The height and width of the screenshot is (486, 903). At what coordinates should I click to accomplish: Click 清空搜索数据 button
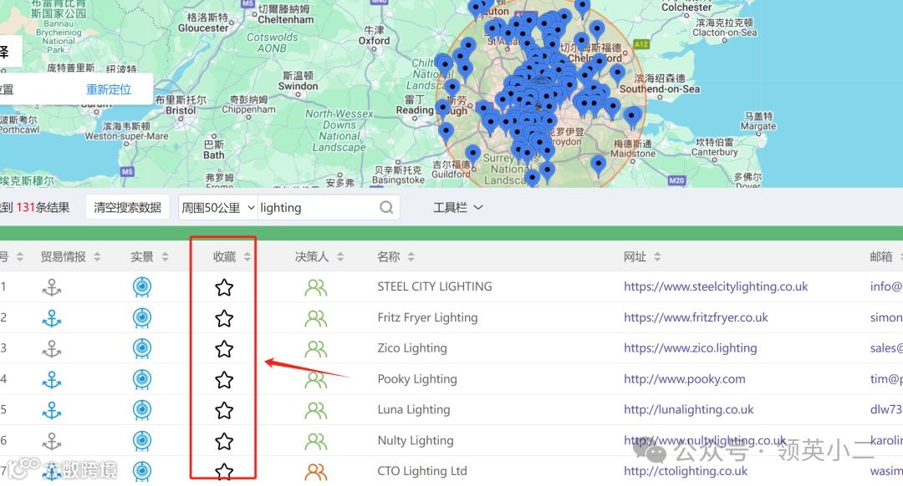(x=127, y=208)
